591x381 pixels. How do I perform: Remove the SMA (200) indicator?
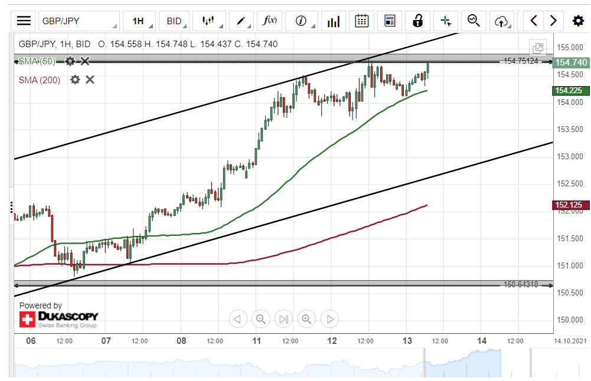(90, 80)
